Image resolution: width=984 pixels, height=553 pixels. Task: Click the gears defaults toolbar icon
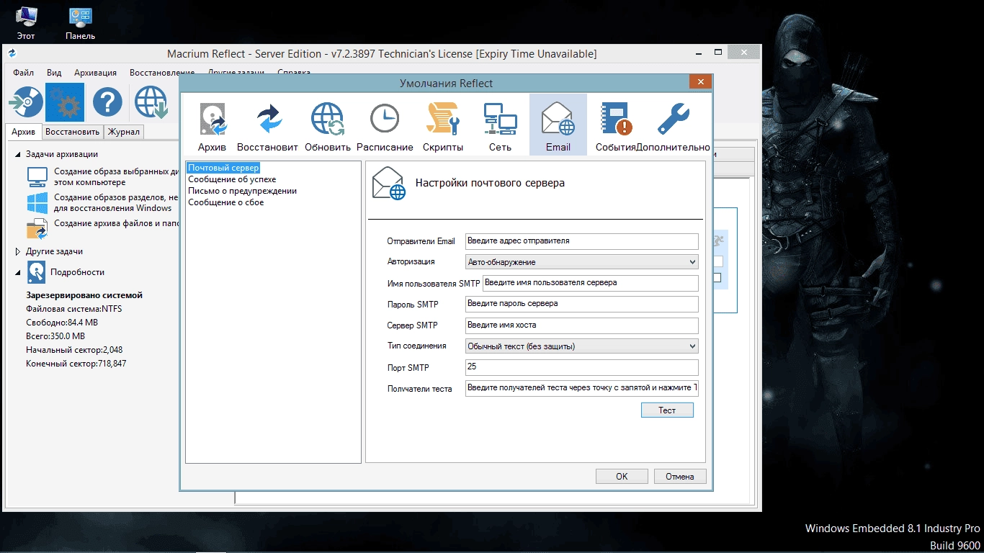pyautogui.click(x=65, y=103)
